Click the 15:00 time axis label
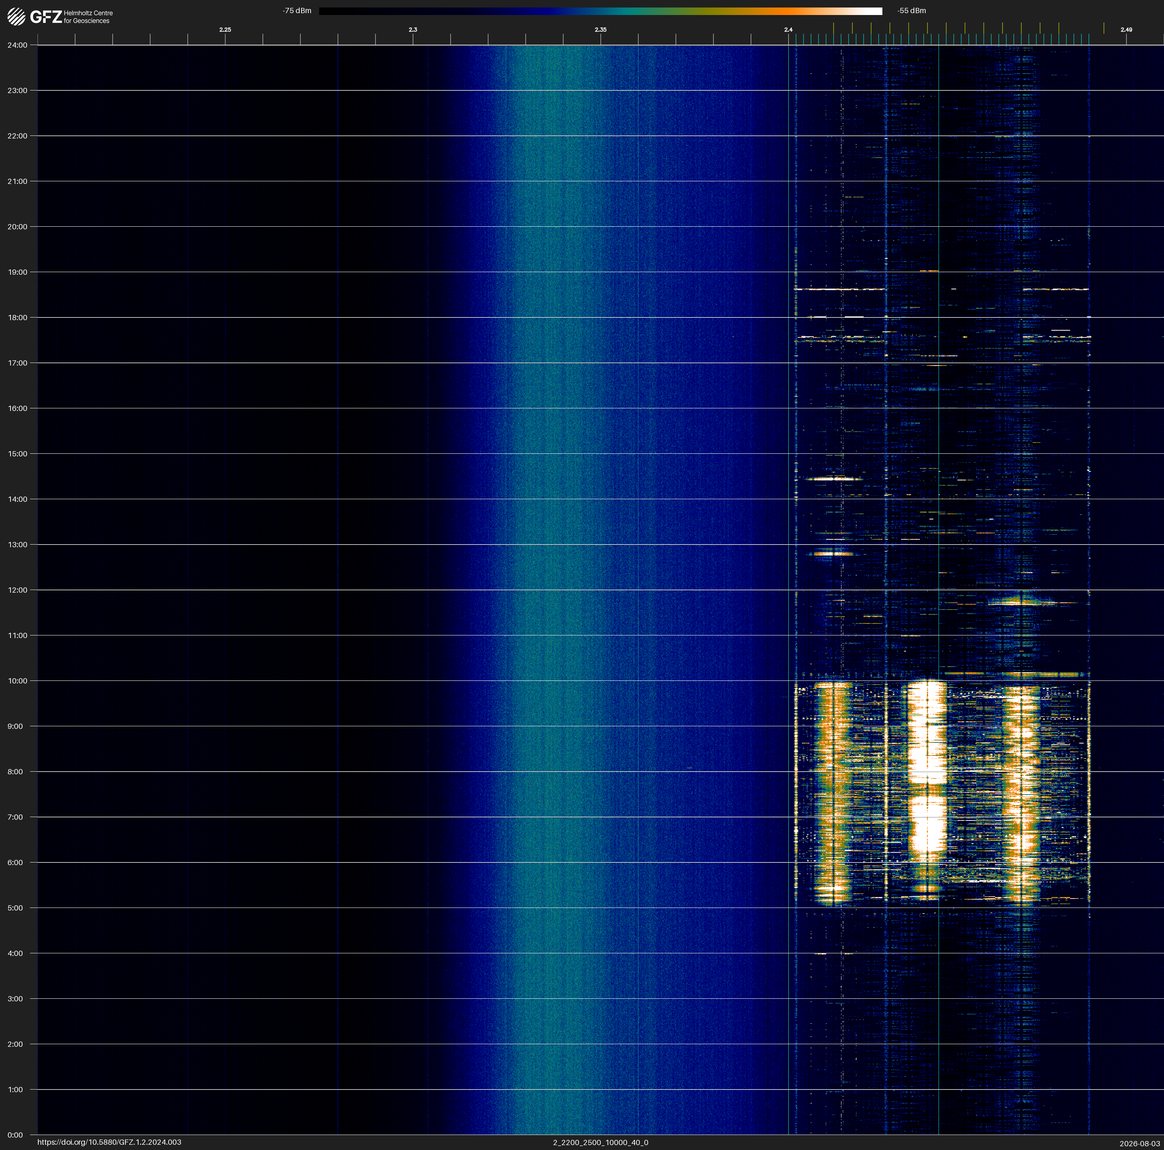Screen dimensions: 1164x1150 point(18,454)
